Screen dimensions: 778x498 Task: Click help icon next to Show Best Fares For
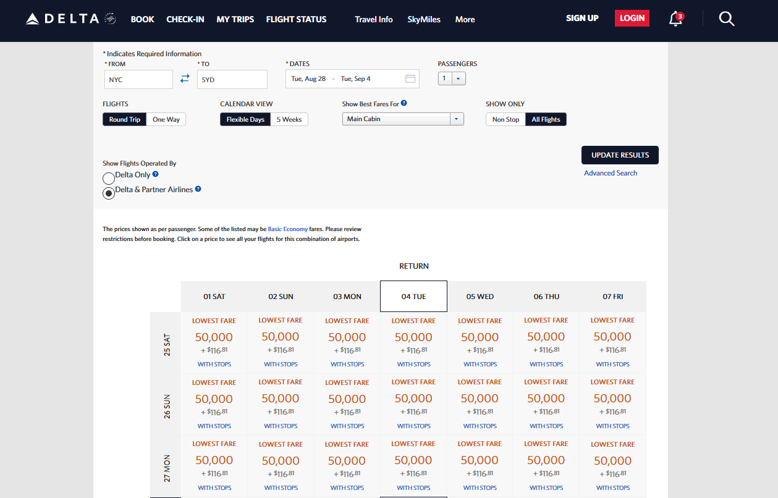[x=404, y=104]
